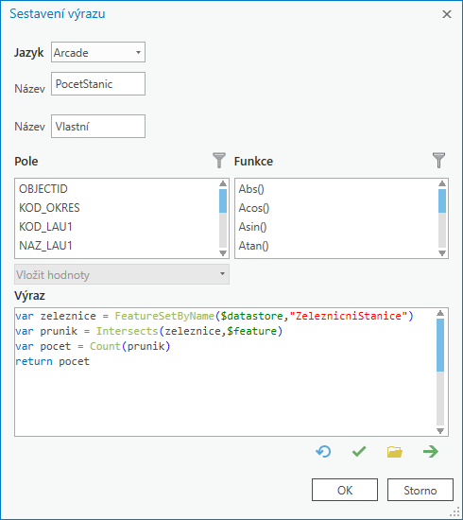
Task: Select the KOD_OKRES field
Action: [49, 208]
